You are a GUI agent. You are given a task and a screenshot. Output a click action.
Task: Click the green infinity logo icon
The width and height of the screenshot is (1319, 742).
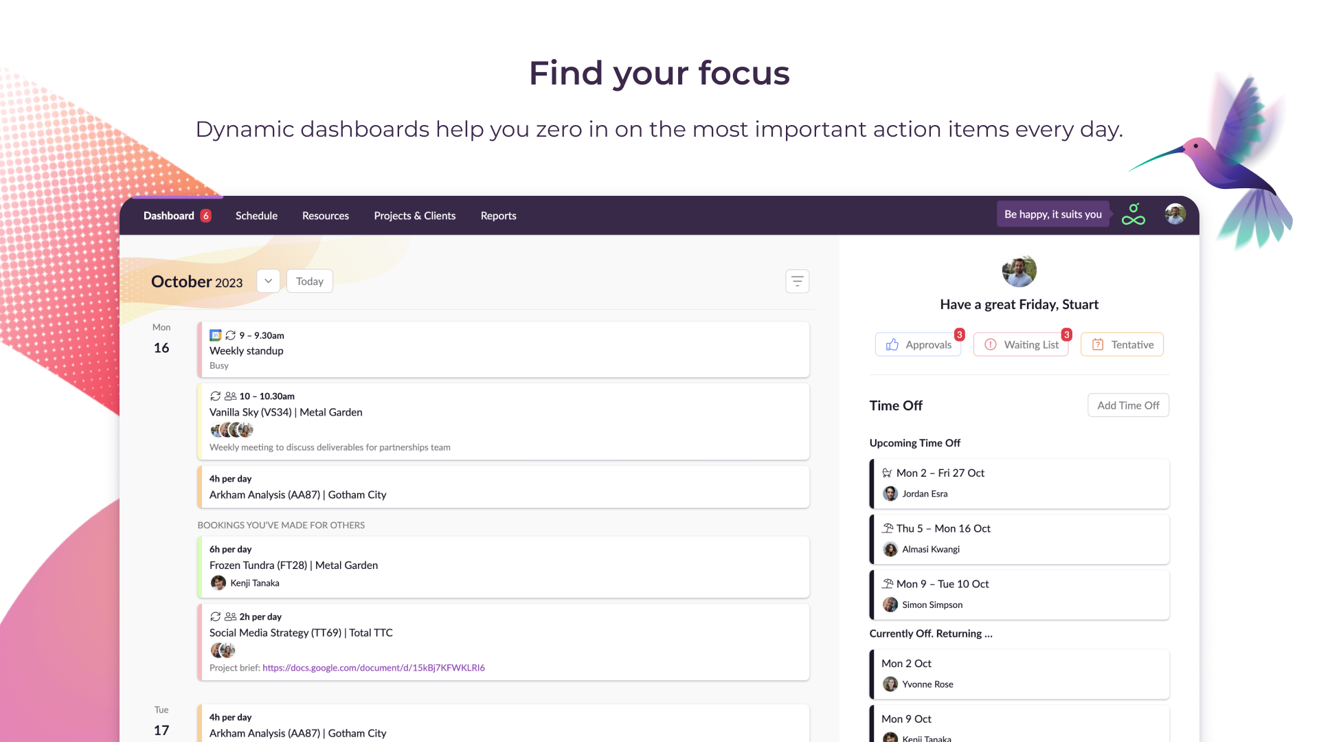click(1133, 214)
